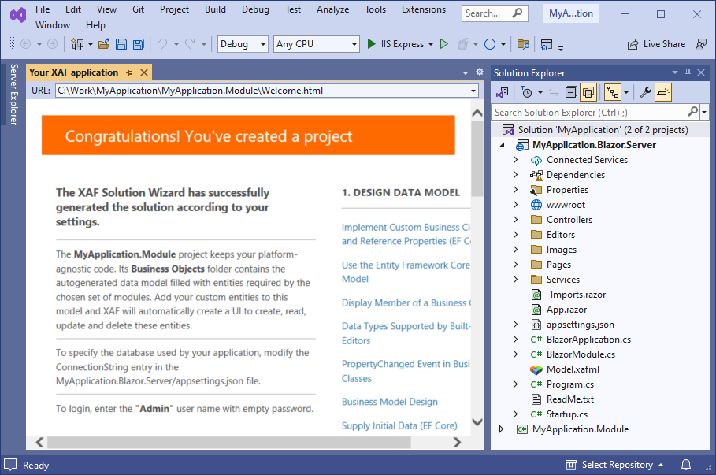Select the wwwroot folder
The height and width of the screenshot is (475, 716).
tap(566, 205)
